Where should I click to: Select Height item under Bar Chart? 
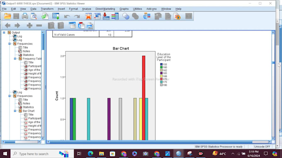(34, 126)
